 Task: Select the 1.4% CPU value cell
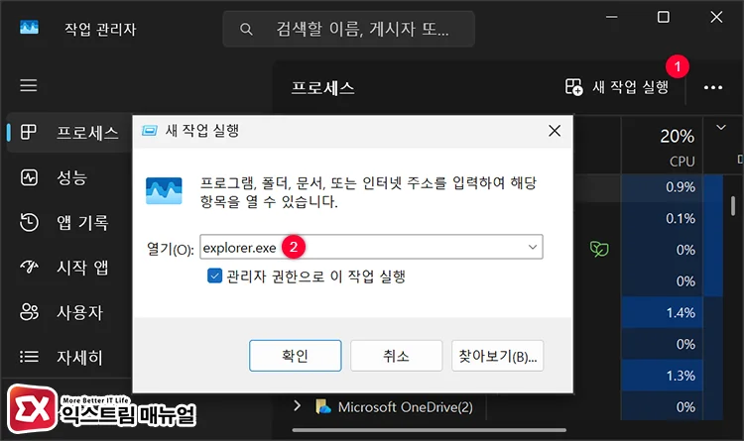point(662,312)
